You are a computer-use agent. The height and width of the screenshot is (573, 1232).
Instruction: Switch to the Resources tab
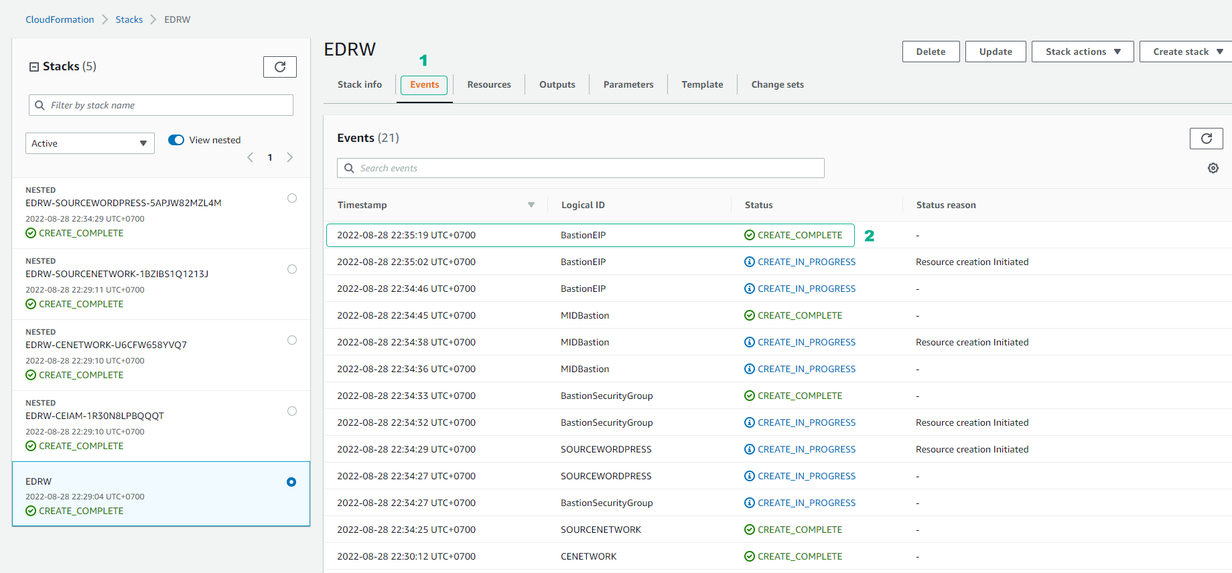point(489,84)
